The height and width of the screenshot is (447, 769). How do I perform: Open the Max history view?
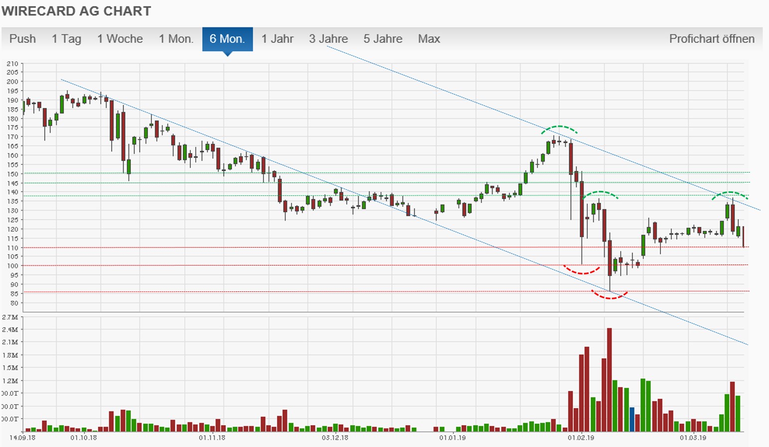tap(429, 39)
